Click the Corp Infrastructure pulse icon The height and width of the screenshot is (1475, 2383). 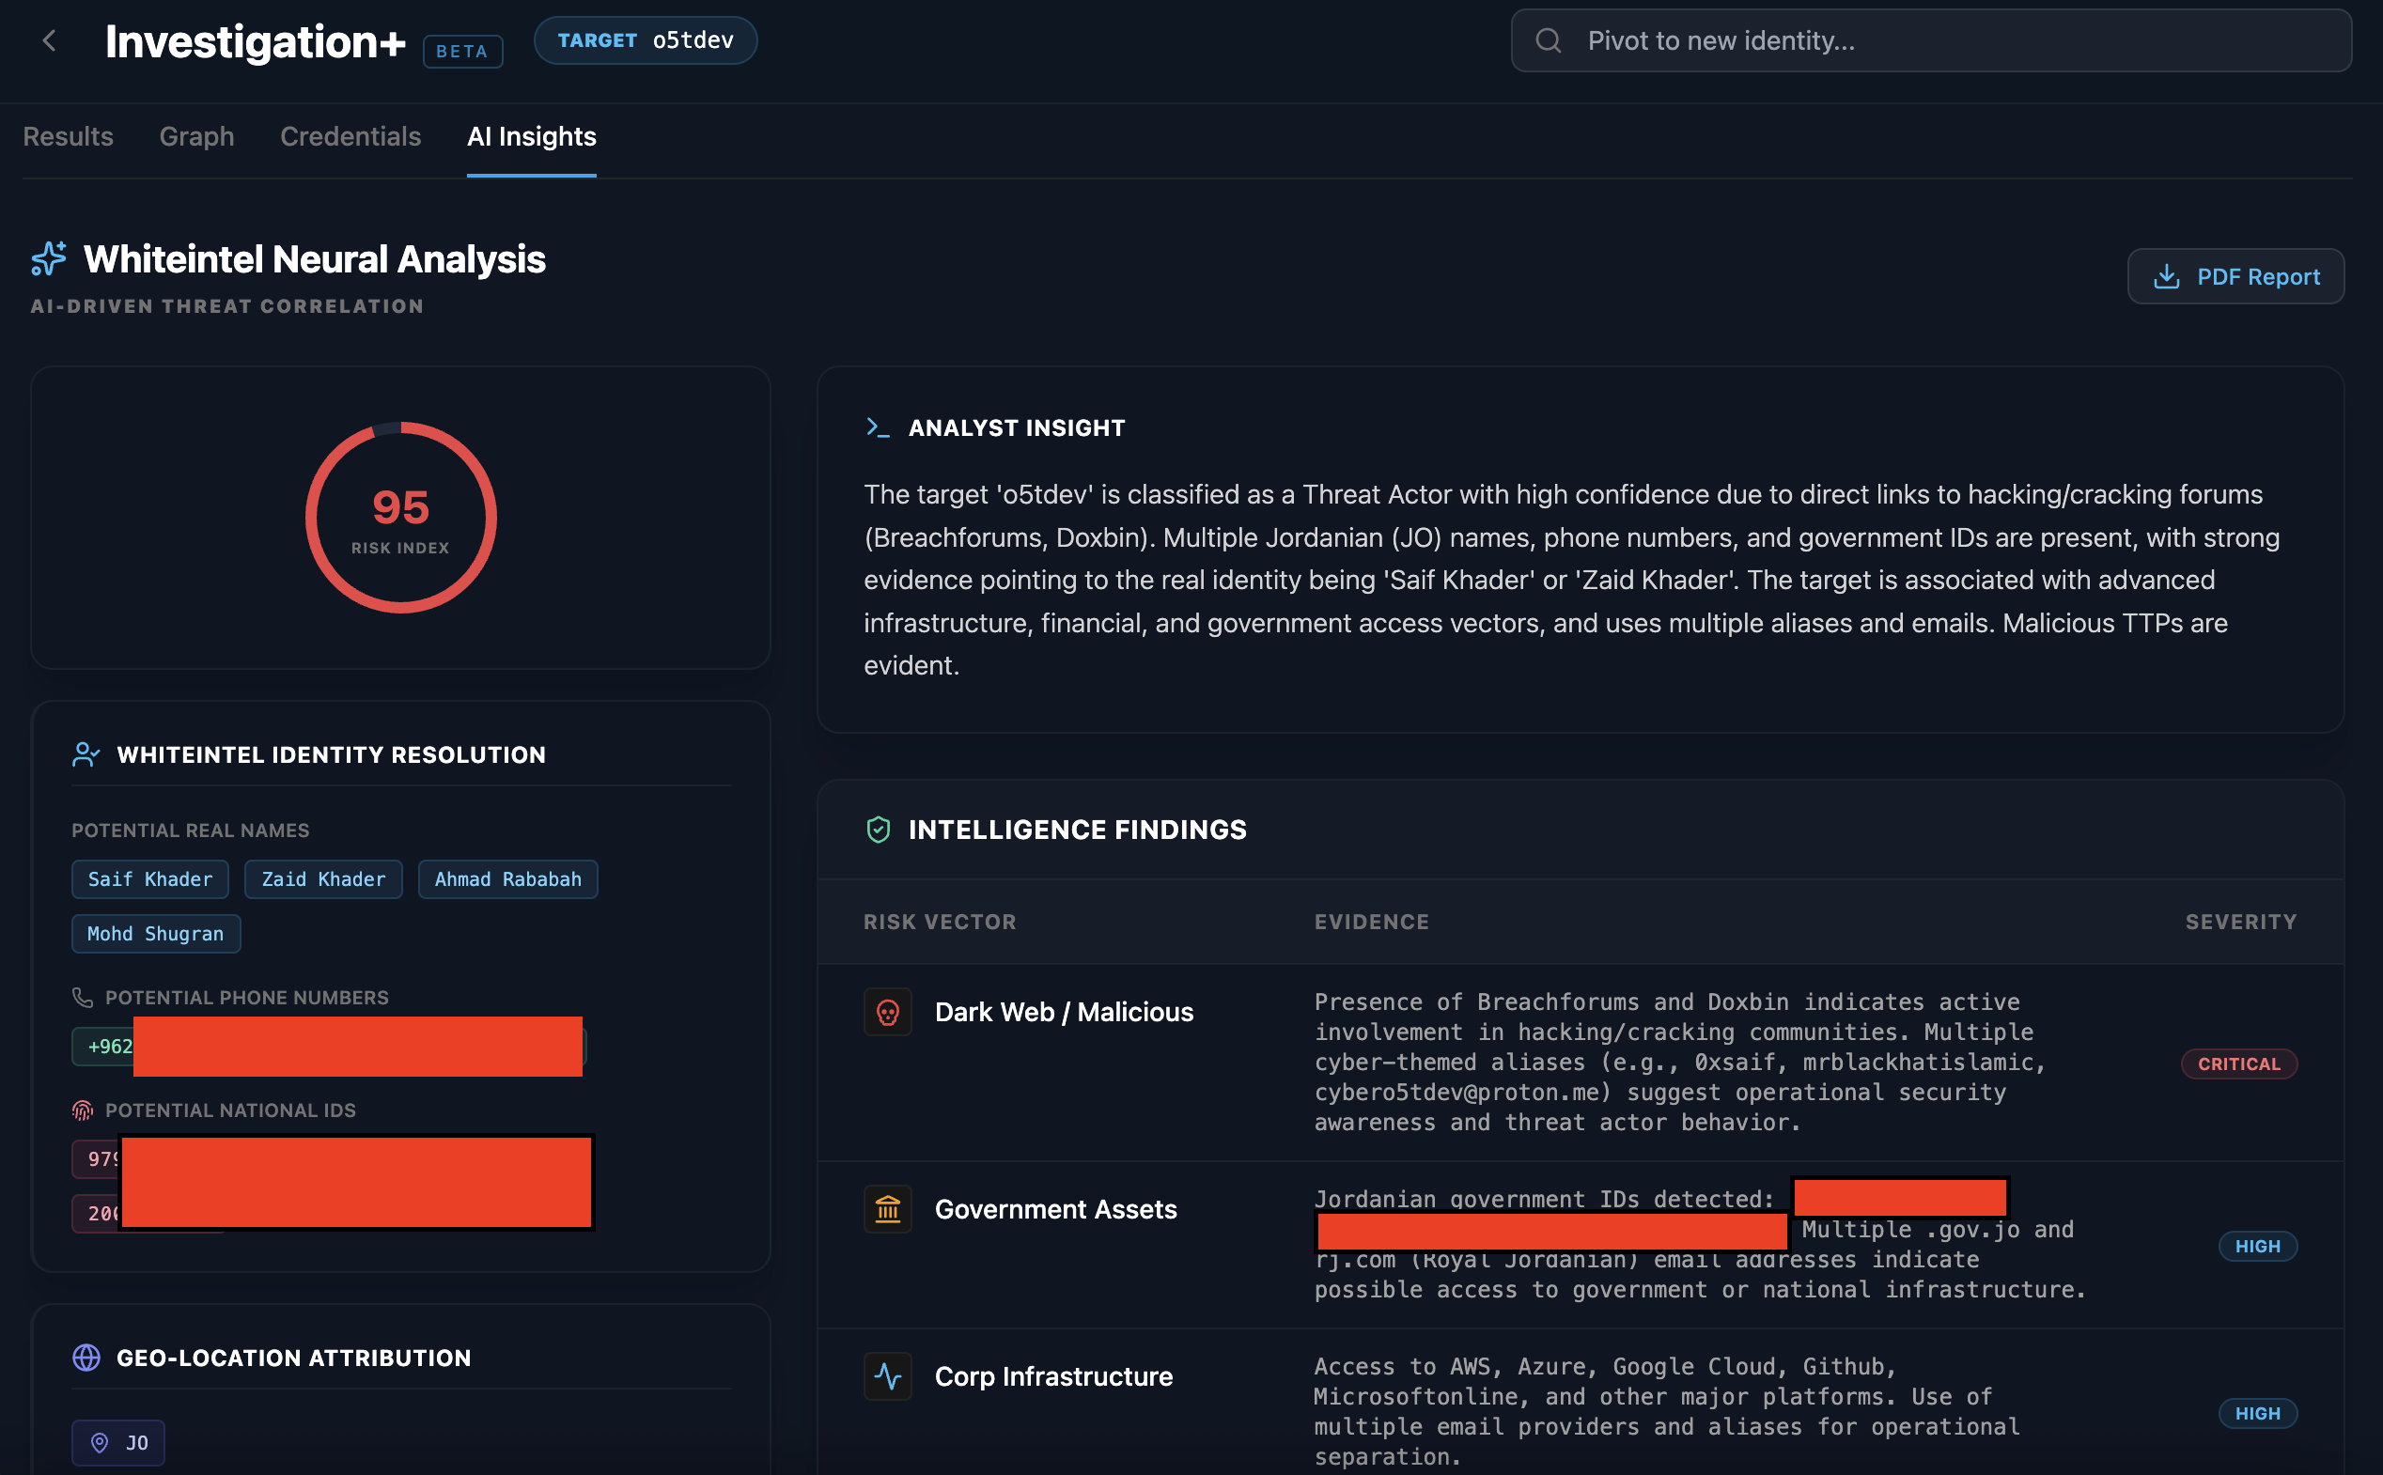[x=887, y=1375]
